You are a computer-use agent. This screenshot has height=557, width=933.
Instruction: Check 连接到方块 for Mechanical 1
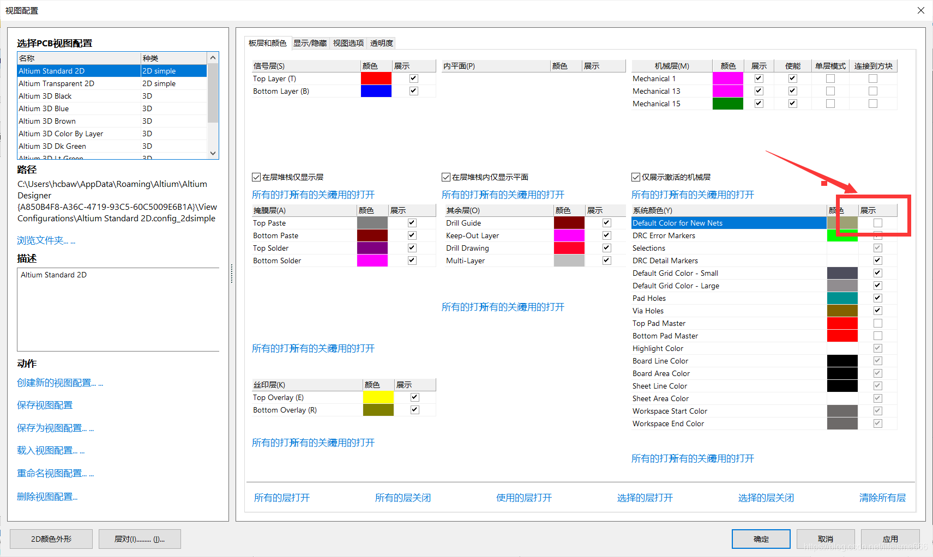(873, 78)
